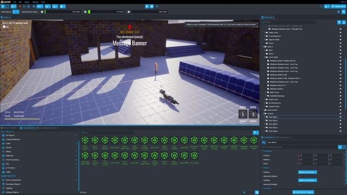The width and height of the screenshot is (347, 195).
Task: Click the Floor Block icon in Properties header
Action: pos(264,142)
